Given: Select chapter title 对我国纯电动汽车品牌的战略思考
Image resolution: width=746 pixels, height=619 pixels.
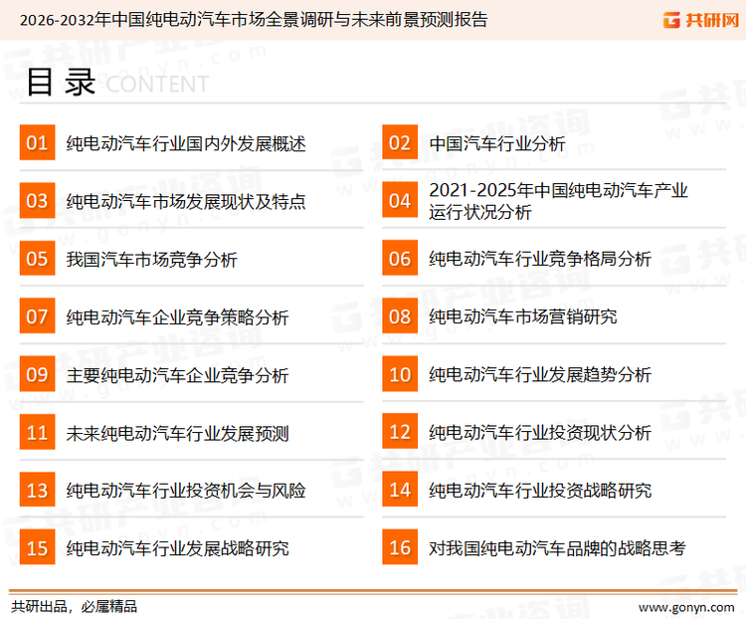Looking at the screenshot, I should click(x=557, y=548).
